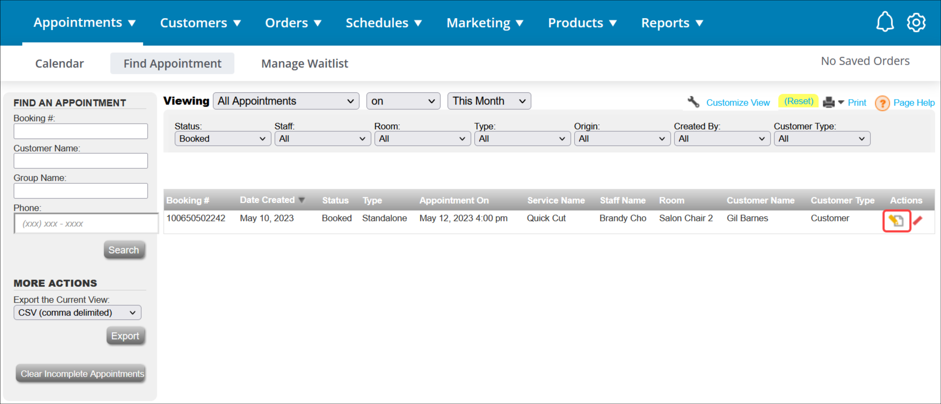Click the orange Page Help question icon
941x404 pixels.
click(882, 103)
